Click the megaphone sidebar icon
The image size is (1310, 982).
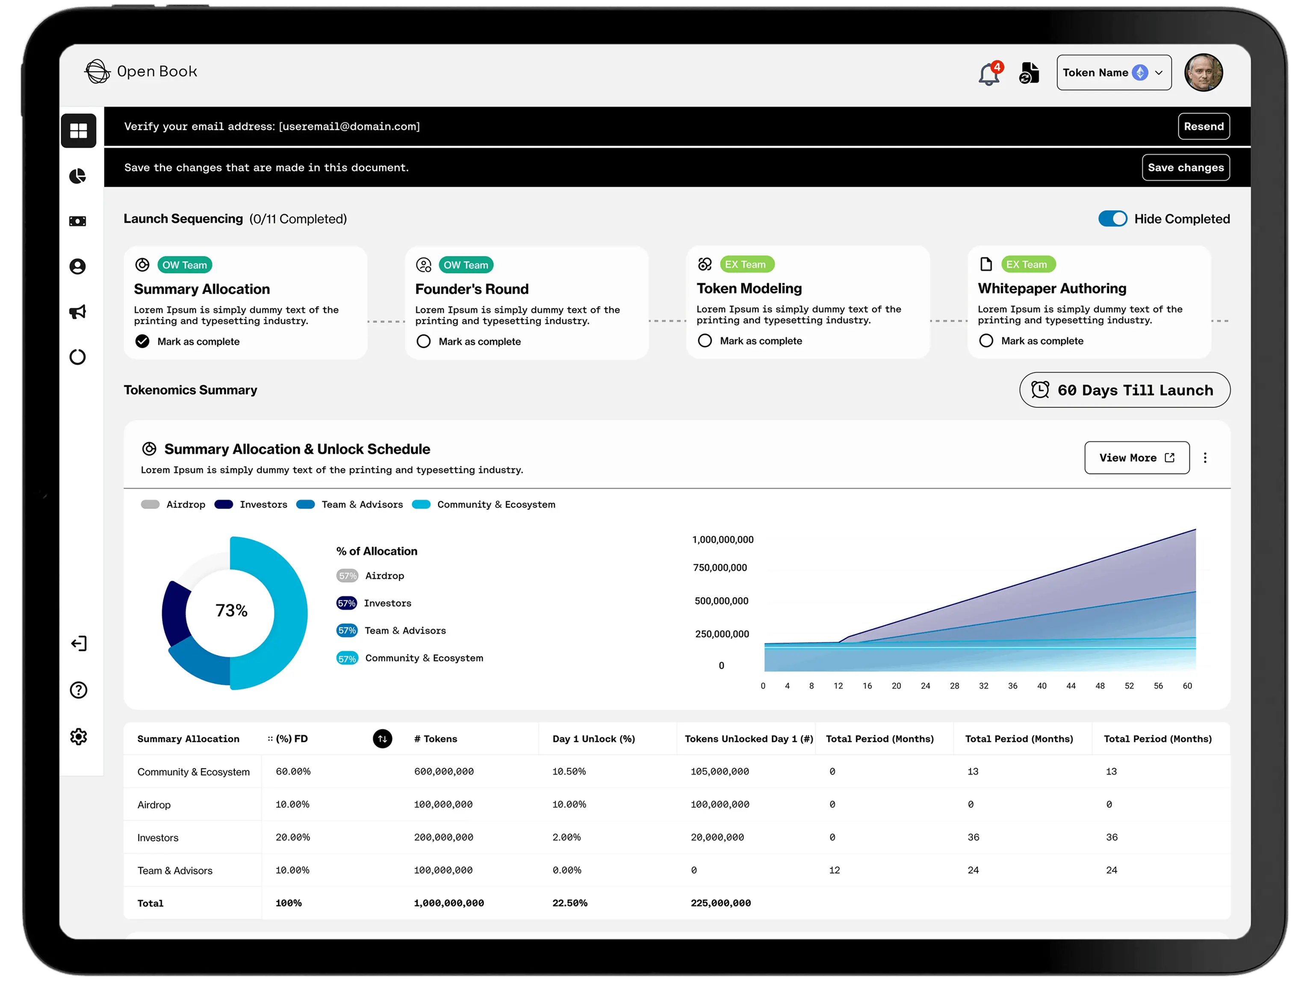point(77,312)
